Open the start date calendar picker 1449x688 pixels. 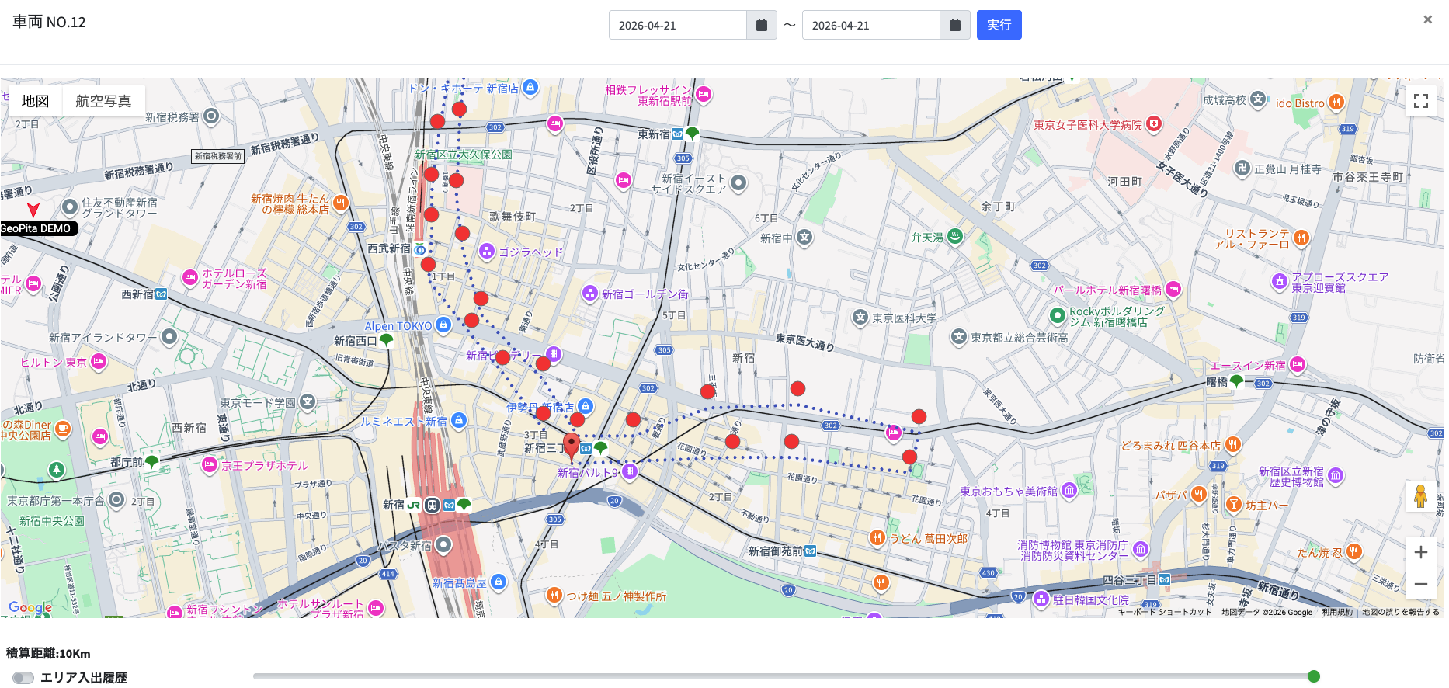[x=761, y=26]
